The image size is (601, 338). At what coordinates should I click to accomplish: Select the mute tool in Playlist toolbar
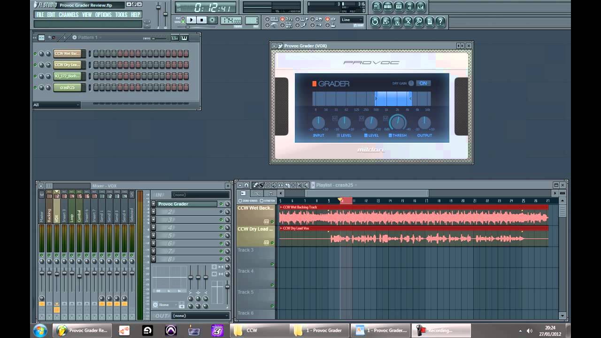pos(274,185)
